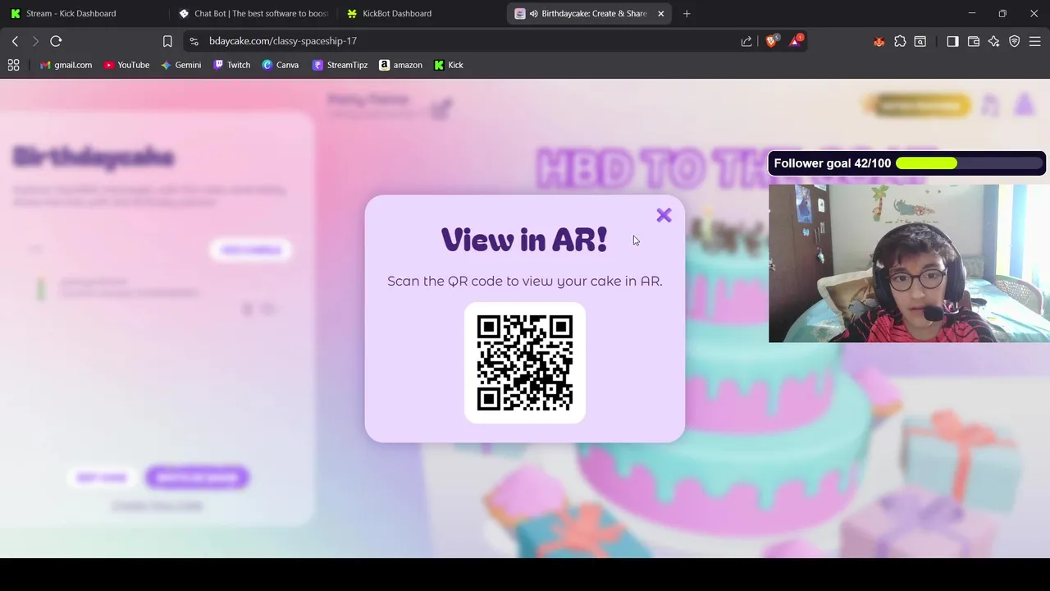Open the Extensions puzzle icon
Screen dimensions: 1050x591
(x=900, y=41)
